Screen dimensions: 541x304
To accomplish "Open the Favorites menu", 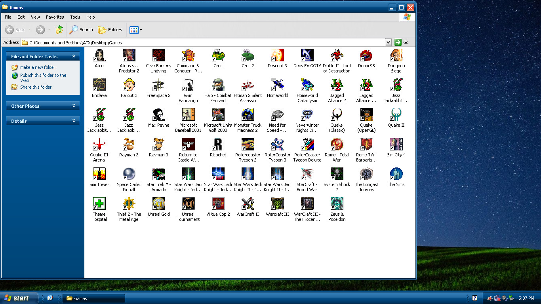I will [55, 17].
